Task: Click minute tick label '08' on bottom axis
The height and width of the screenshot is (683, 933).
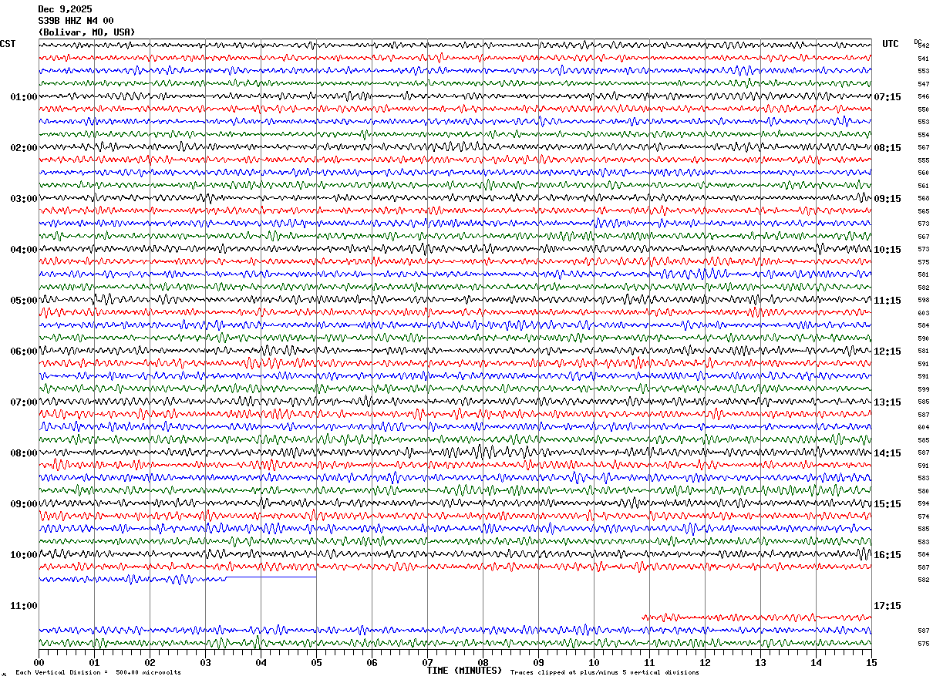Action: 483,662
